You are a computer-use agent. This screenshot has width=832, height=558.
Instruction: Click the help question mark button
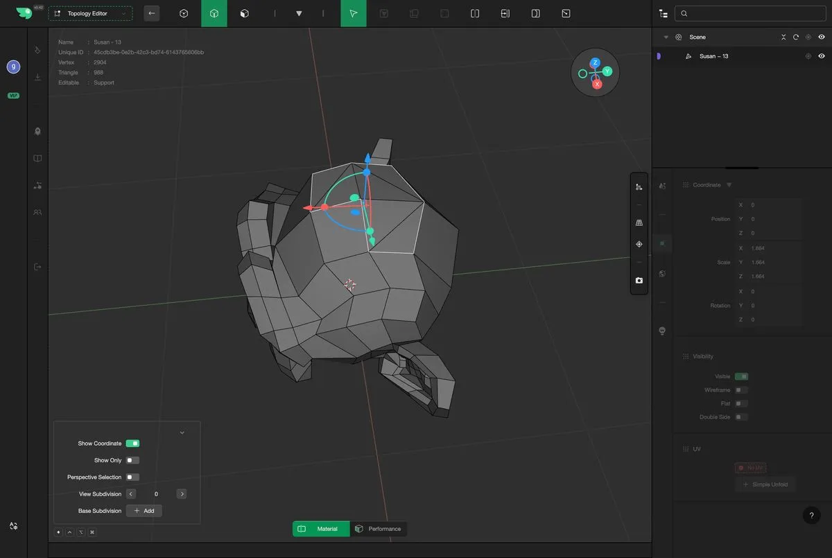(x=811, y=515)
